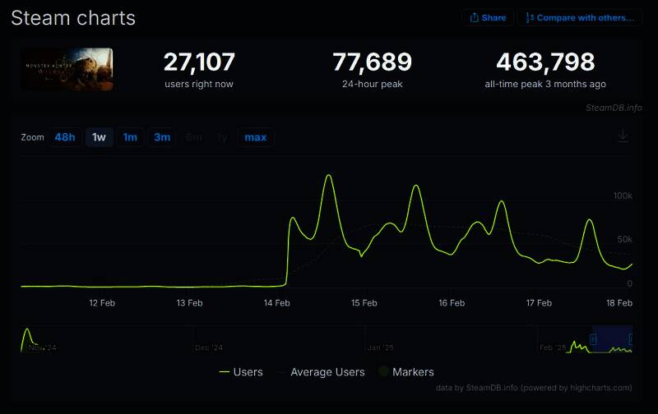Click the SteamDB.info watermark

tap(614, 107)
